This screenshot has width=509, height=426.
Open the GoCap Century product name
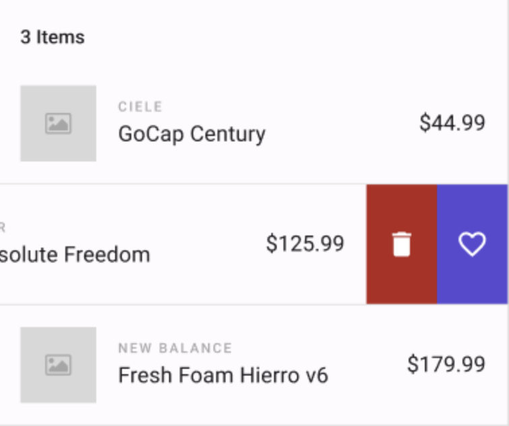(191, 134)
